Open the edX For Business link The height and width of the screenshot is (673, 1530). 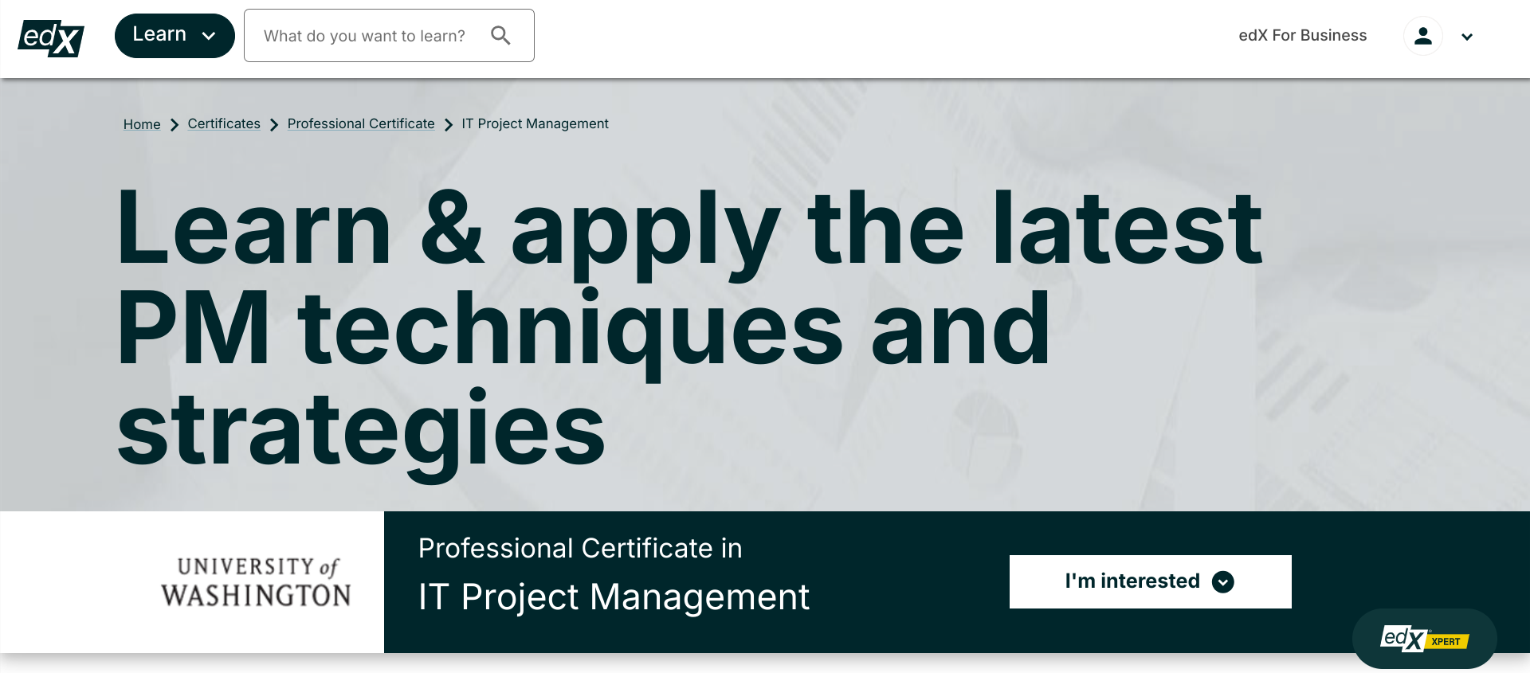pos(1302,35)
